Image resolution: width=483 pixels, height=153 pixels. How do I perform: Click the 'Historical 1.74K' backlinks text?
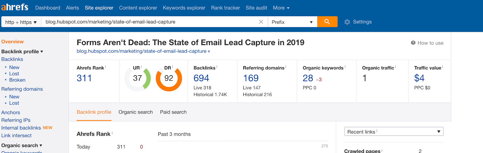[x=210, y=94]
